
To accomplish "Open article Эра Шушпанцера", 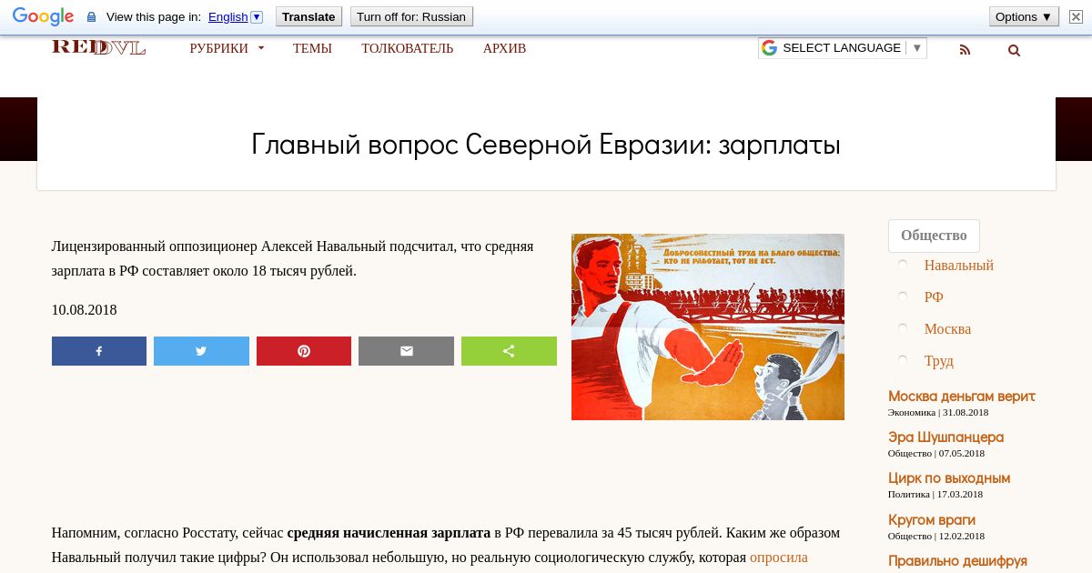I will click(x=945, y=437).
